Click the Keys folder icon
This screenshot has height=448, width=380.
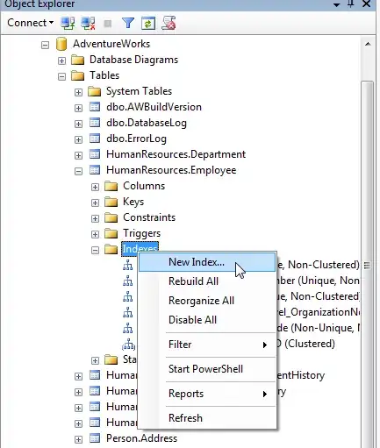click(x=111, y=202)
